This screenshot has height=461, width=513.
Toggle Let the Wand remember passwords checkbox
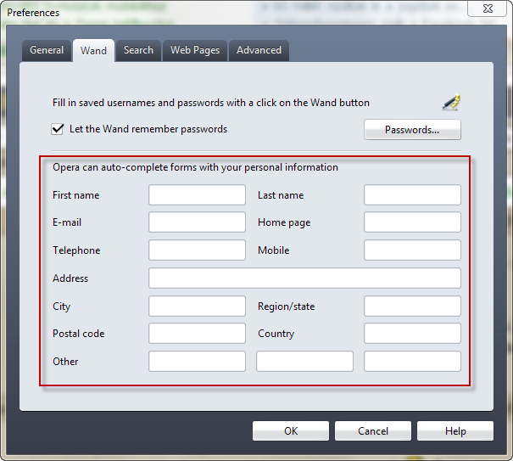pyautogui.click(x=58, y=129)
